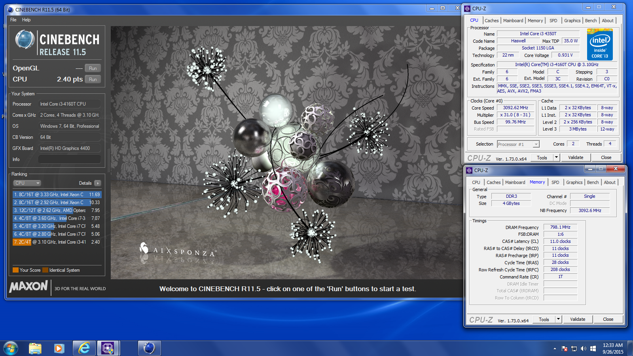Viewport: 633px width, 356px height.
Task: Run the OpenGL benchmark
Action: click(93, 68)
